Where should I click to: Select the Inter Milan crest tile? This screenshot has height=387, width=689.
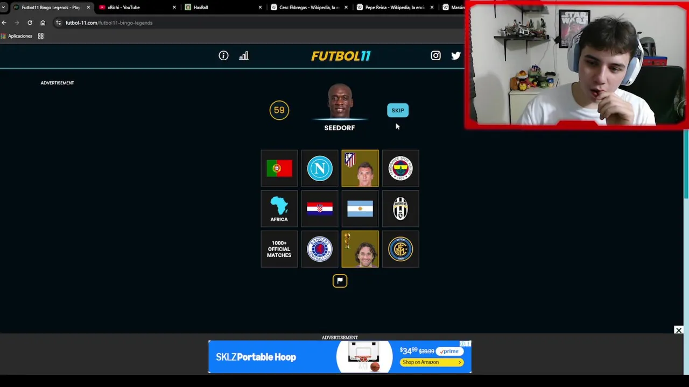(x=400, y=249)
